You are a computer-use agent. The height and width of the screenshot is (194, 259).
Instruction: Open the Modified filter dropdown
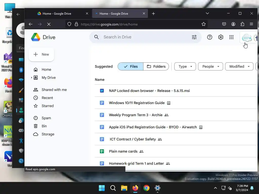239,66
